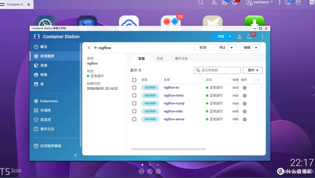
Task: Open settings gear for ragflow-server
Action: [244, 119]
